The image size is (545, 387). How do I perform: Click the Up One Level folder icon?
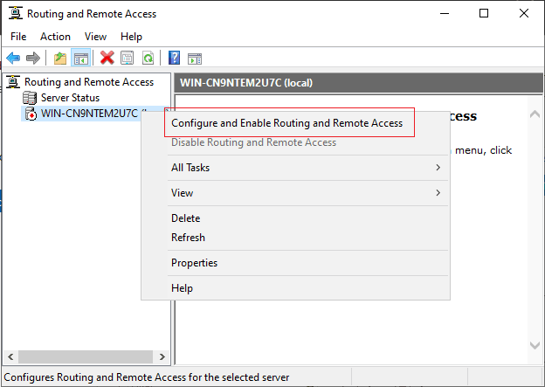[x=59, y=58]
